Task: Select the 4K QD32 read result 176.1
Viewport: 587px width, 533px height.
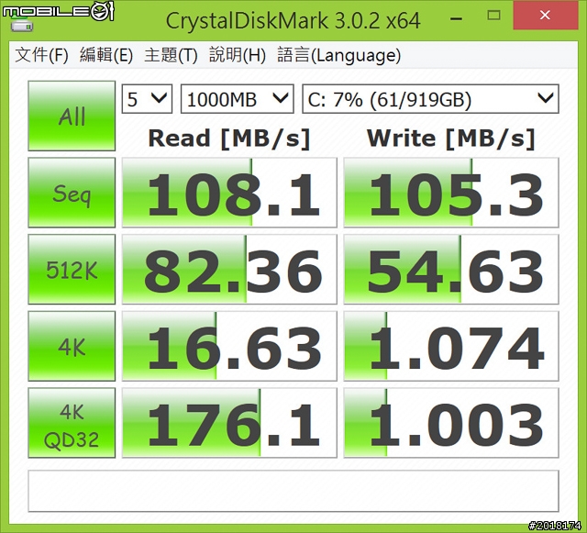Action: tap(229, 423)
